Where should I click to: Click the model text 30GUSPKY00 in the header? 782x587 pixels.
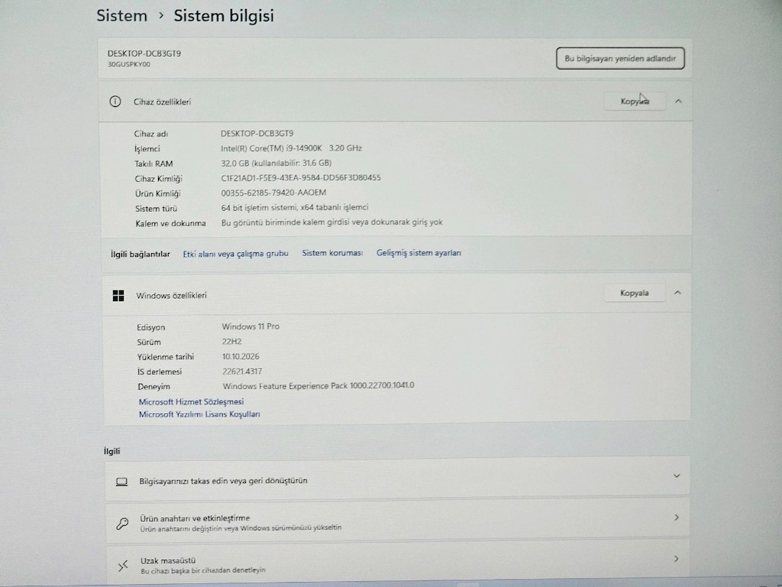(128, 64)
